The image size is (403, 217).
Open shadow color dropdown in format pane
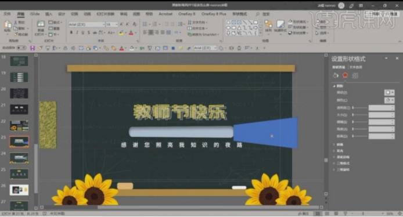point(390,100)
